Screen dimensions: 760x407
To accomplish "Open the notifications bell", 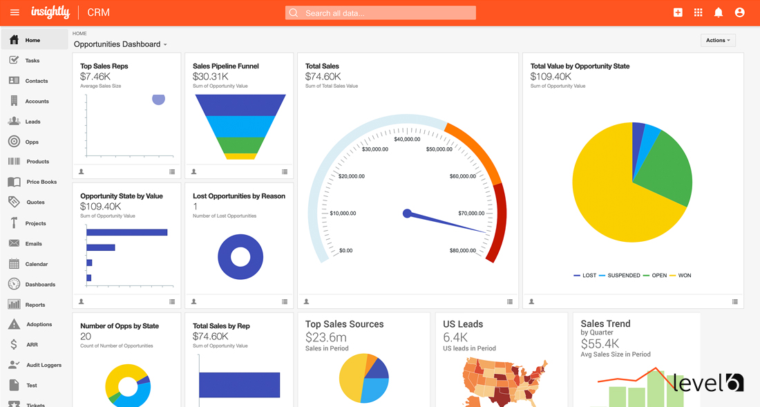I will coord(719,12).
